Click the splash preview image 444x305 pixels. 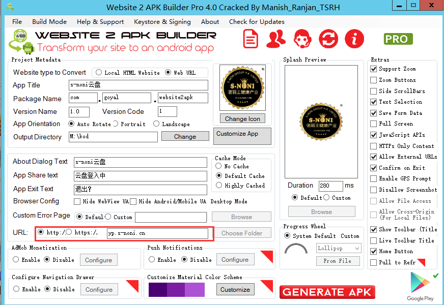tap(321, 121)
